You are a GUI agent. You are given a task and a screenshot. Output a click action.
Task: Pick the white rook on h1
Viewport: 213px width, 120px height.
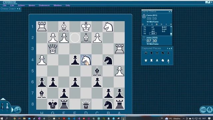pos(42,27)
